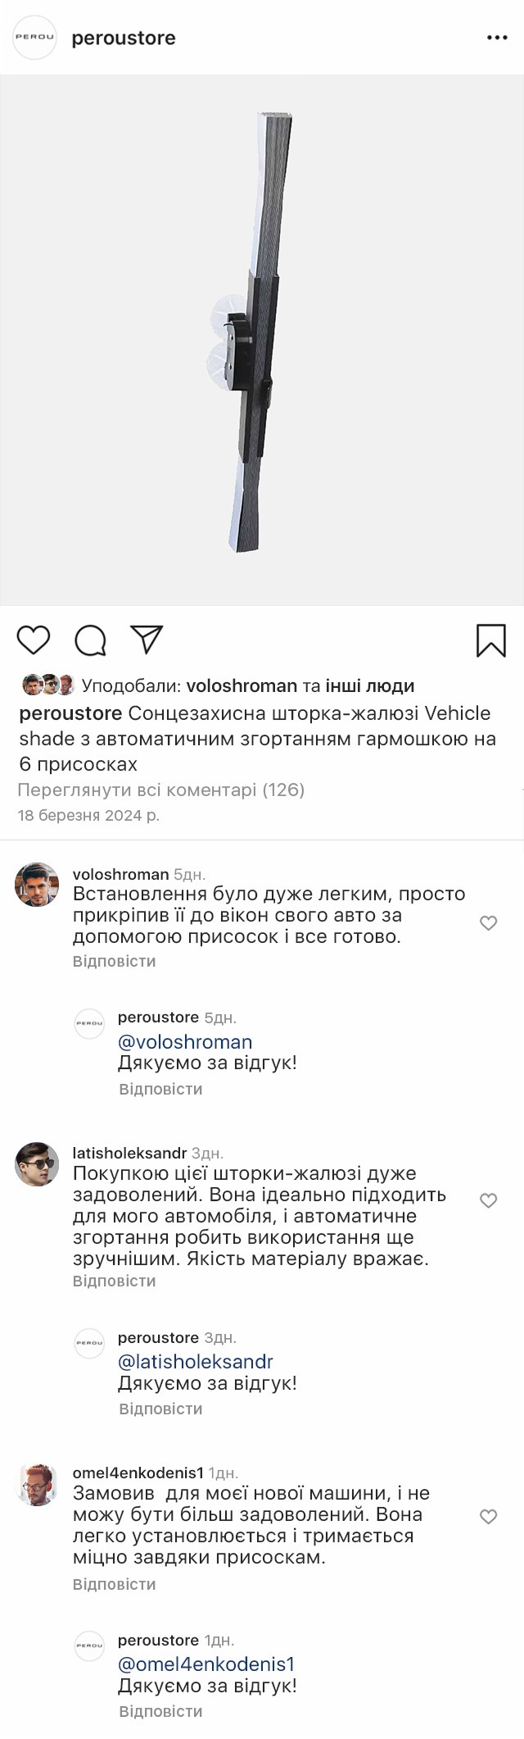524x1739 pixels.
Task: Open latisholeksandr's profile avatar
Action: point(38,1163)
